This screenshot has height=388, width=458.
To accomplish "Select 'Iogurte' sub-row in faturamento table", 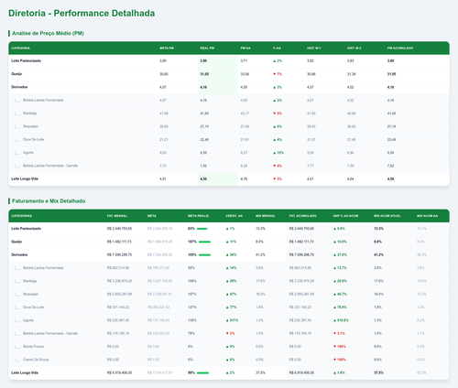I will (229, 320).
